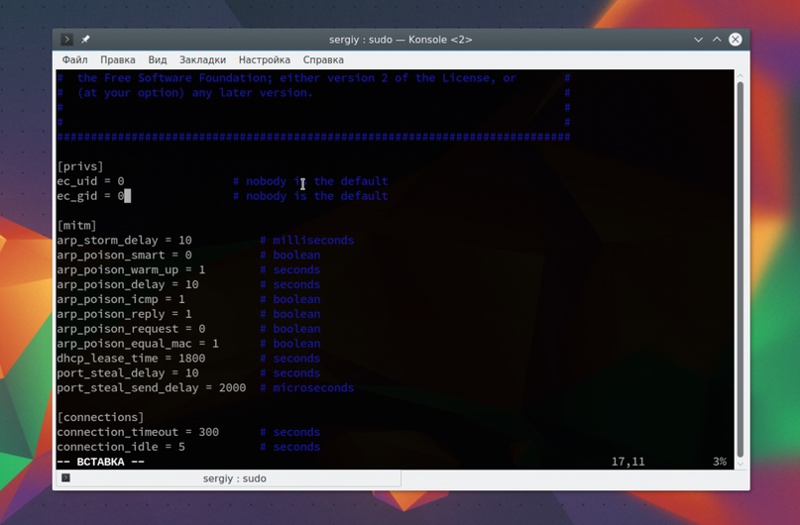
Task: Open the Настройка menu
Action: (x=264, y=60)
